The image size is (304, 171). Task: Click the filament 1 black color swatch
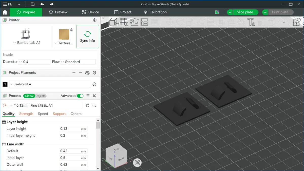click(5, 84)
